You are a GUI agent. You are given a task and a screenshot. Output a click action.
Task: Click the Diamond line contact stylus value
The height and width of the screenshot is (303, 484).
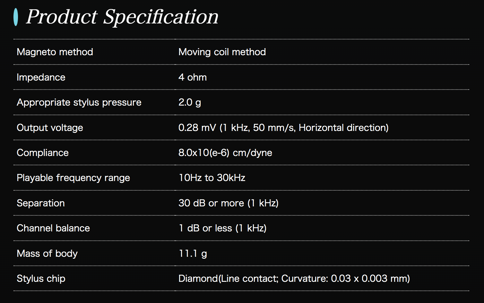[294, 279]
